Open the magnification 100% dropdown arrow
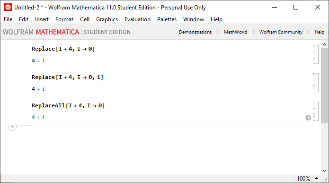 (316, 178)
